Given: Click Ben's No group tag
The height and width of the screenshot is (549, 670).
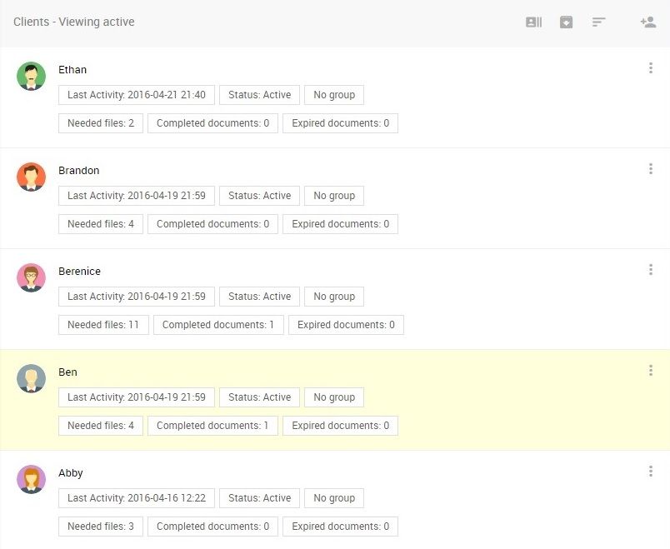Looking at the screenshot, I should (334, 397).
